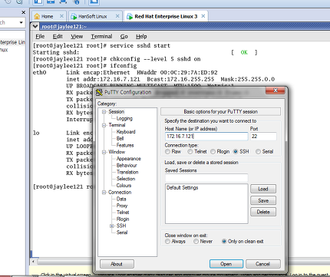Viewport: 330px width, 277px height.
Task: Collapse the Connection tree node
Action: tap(104, 193)
